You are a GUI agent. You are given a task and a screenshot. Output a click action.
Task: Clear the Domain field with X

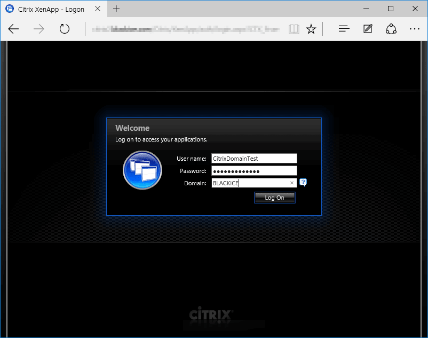292,183
